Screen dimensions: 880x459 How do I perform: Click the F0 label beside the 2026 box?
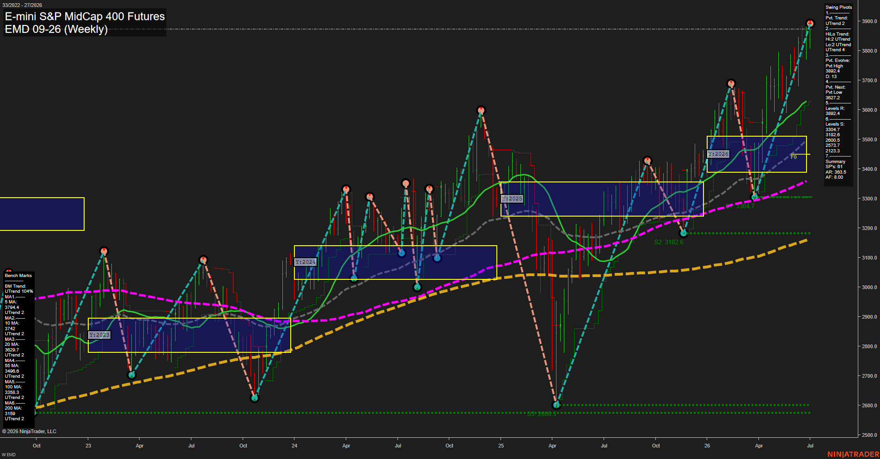tap(794, 157)
